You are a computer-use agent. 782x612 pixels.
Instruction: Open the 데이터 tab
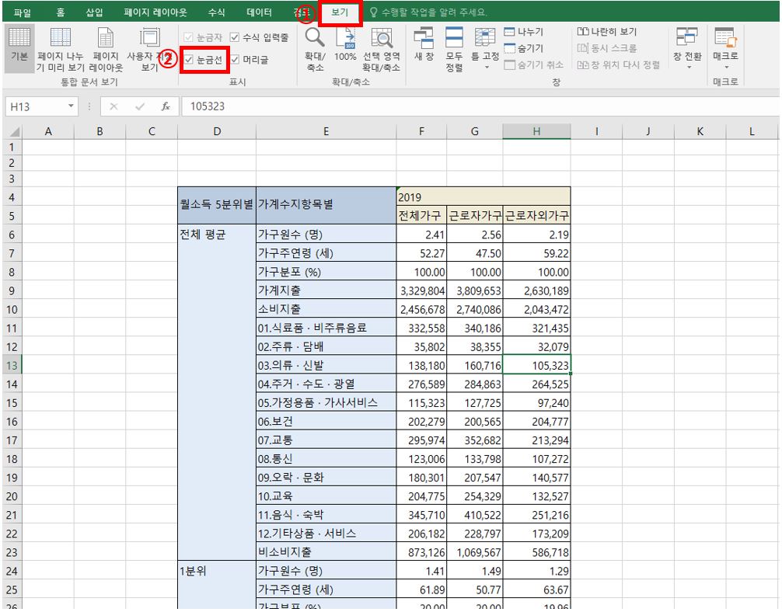click(259, 12)
